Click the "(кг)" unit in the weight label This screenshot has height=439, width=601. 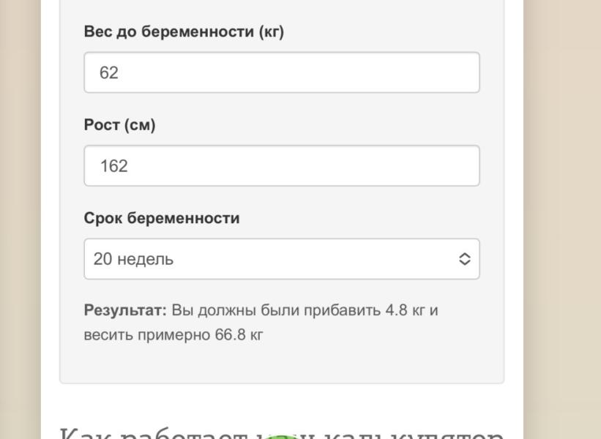click(271, 32)
